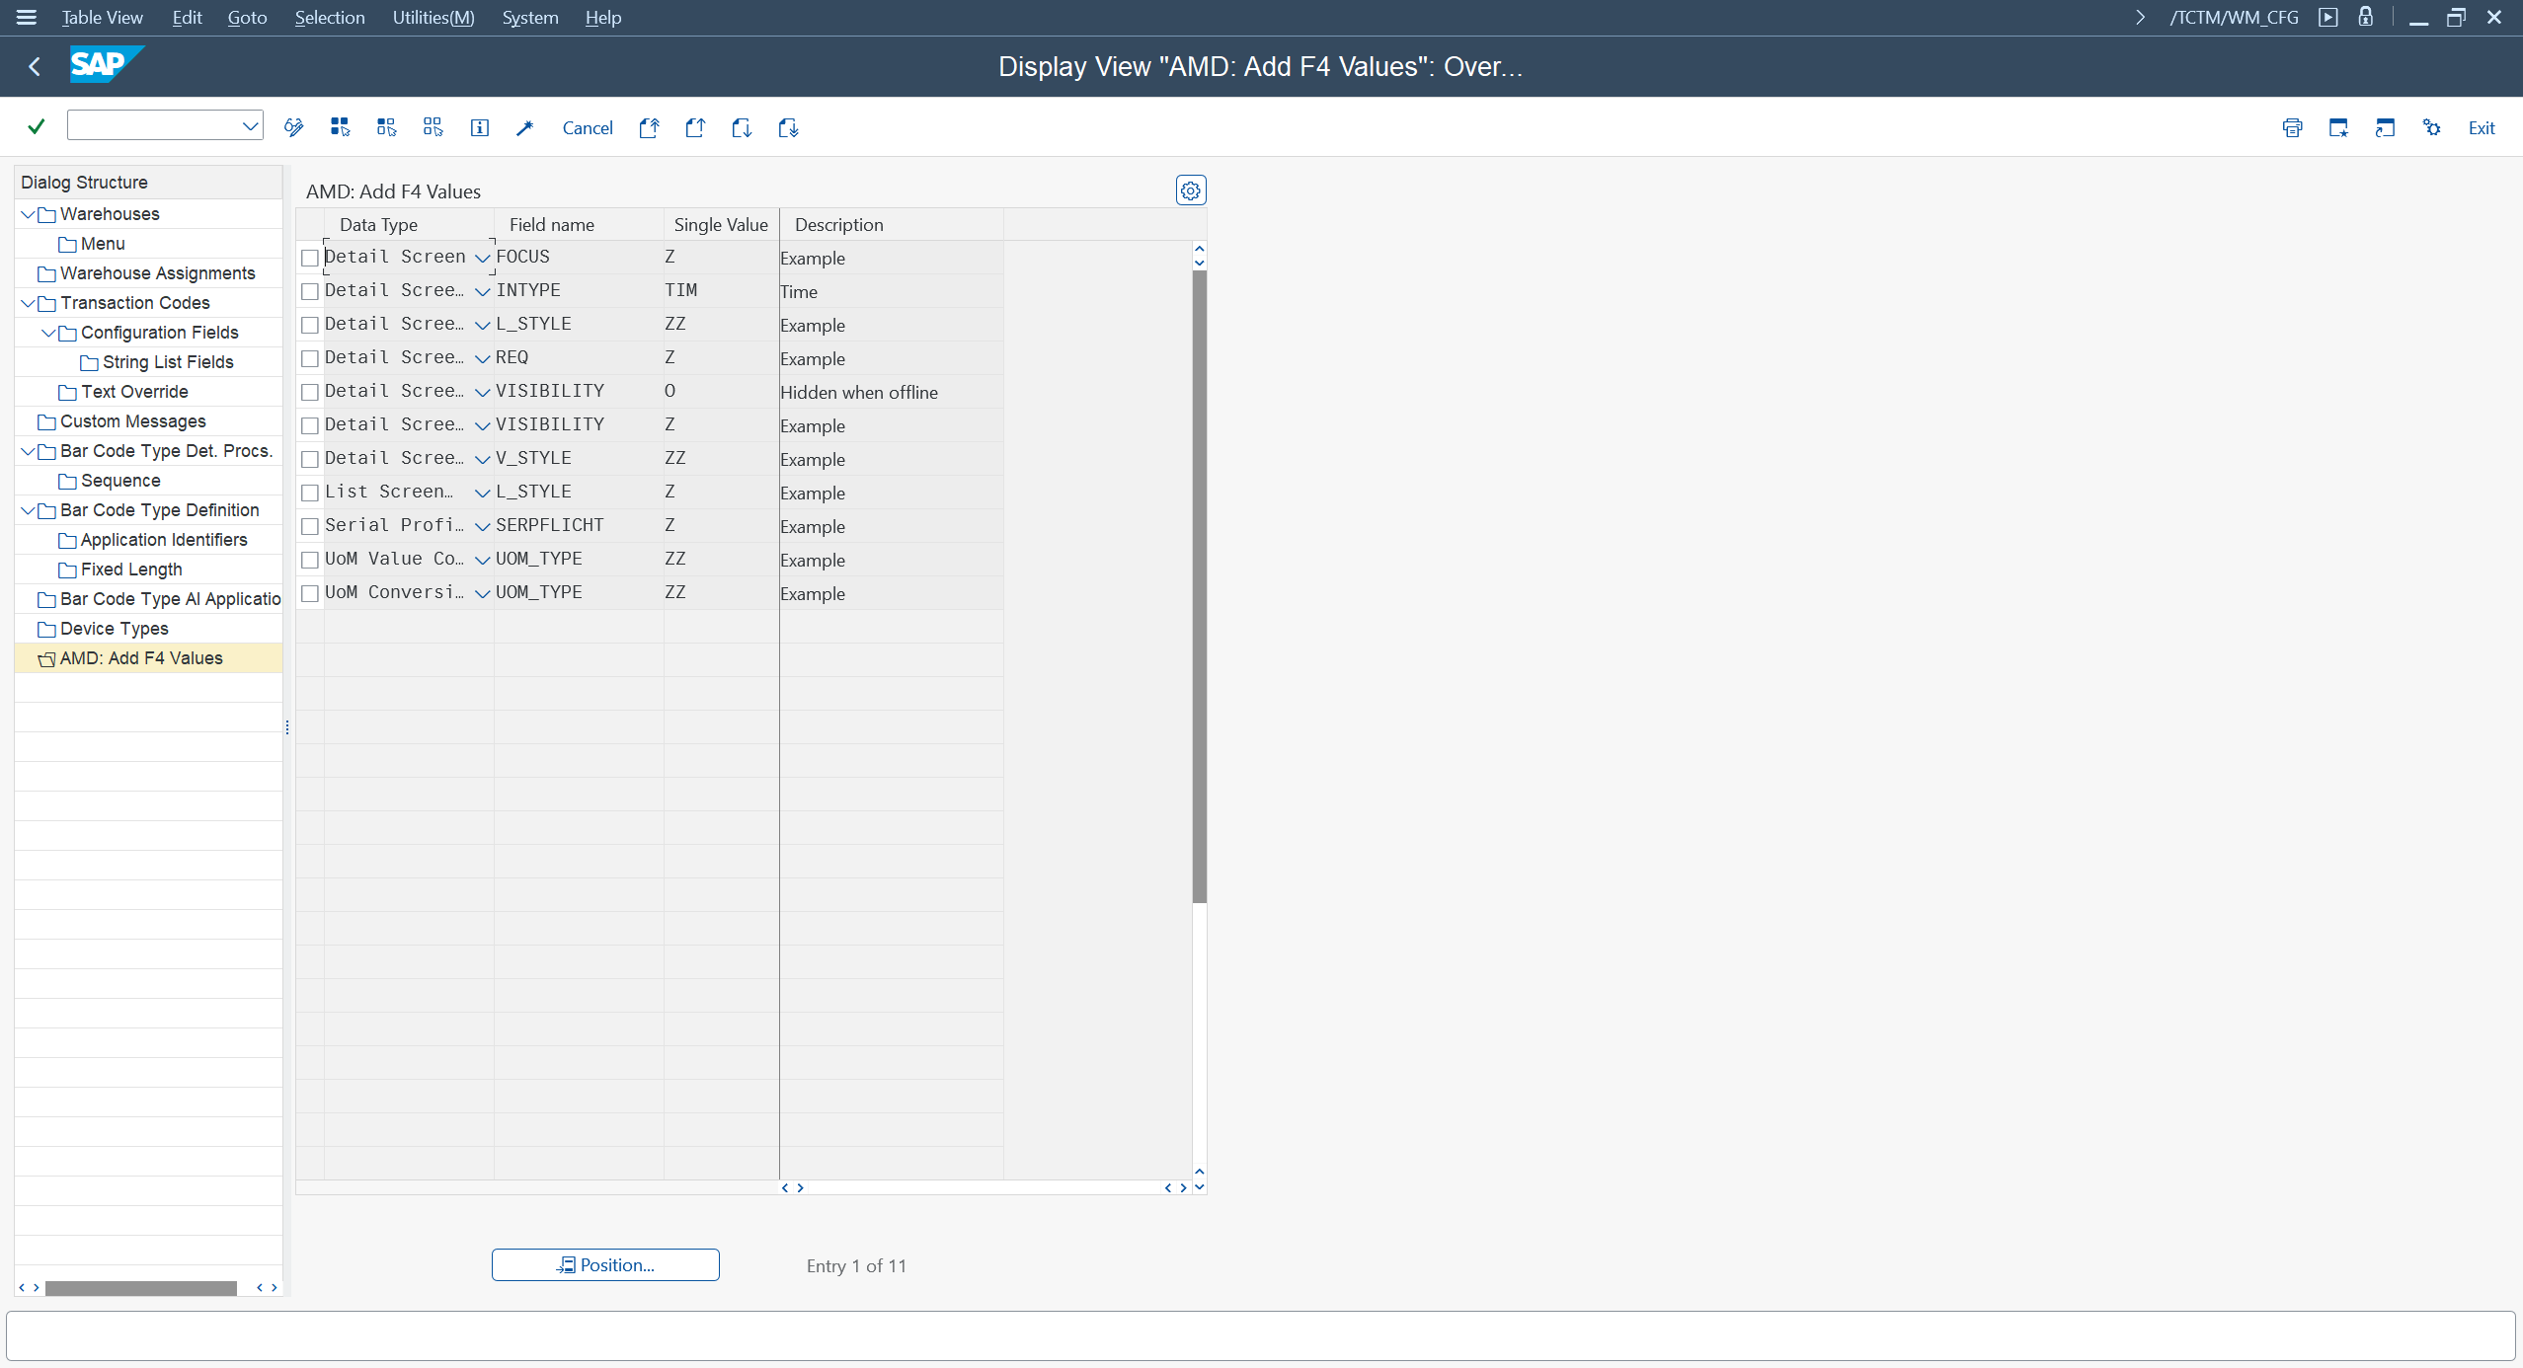Click the table vertical scrollbar

(1199, 586)
